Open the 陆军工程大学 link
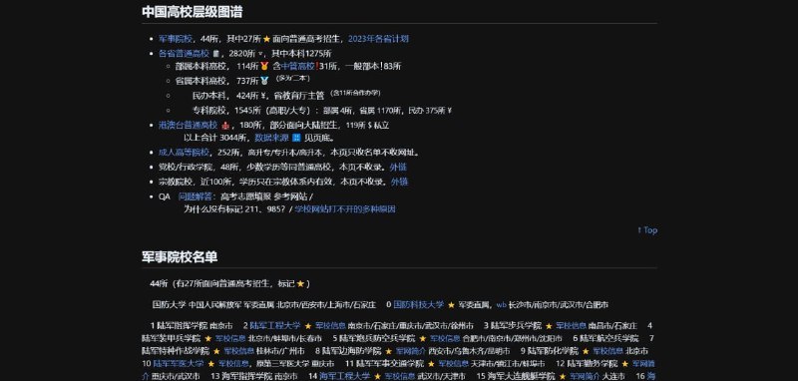The height and width of the screenshot is (381, 798). (x=275, y=325)
